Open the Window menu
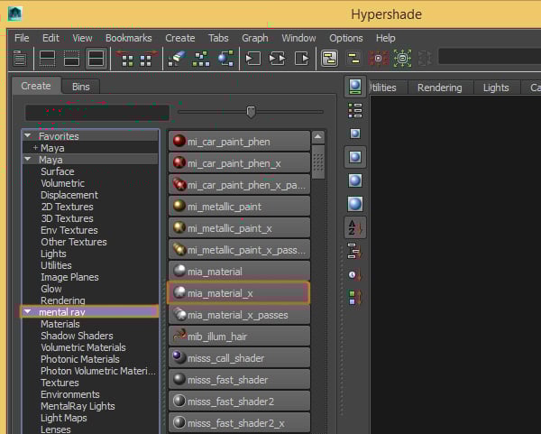 tap(298, 38)
